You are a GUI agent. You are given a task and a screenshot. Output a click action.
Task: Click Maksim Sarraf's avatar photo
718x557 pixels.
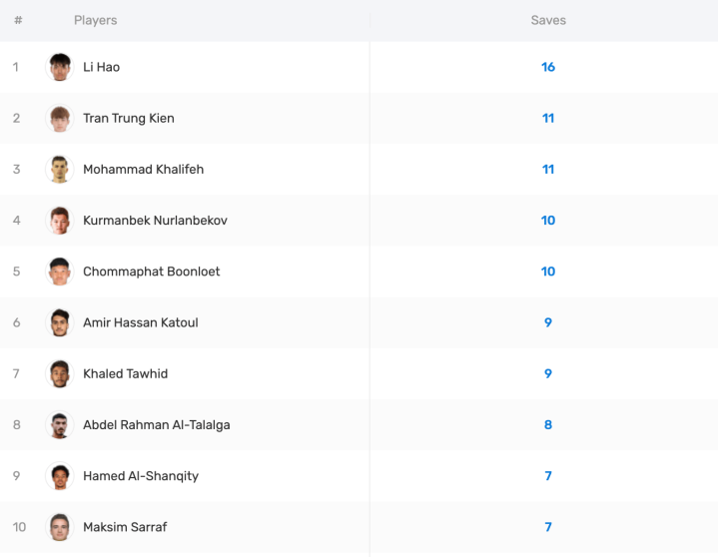pyautogui.click(x=60, y=527)
